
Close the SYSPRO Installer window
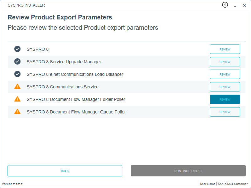(244, 5)
